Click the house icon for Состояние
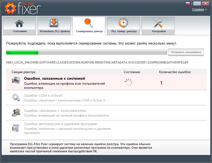The height and width of the screenshot is (163, 212). (x=19, y=23)
